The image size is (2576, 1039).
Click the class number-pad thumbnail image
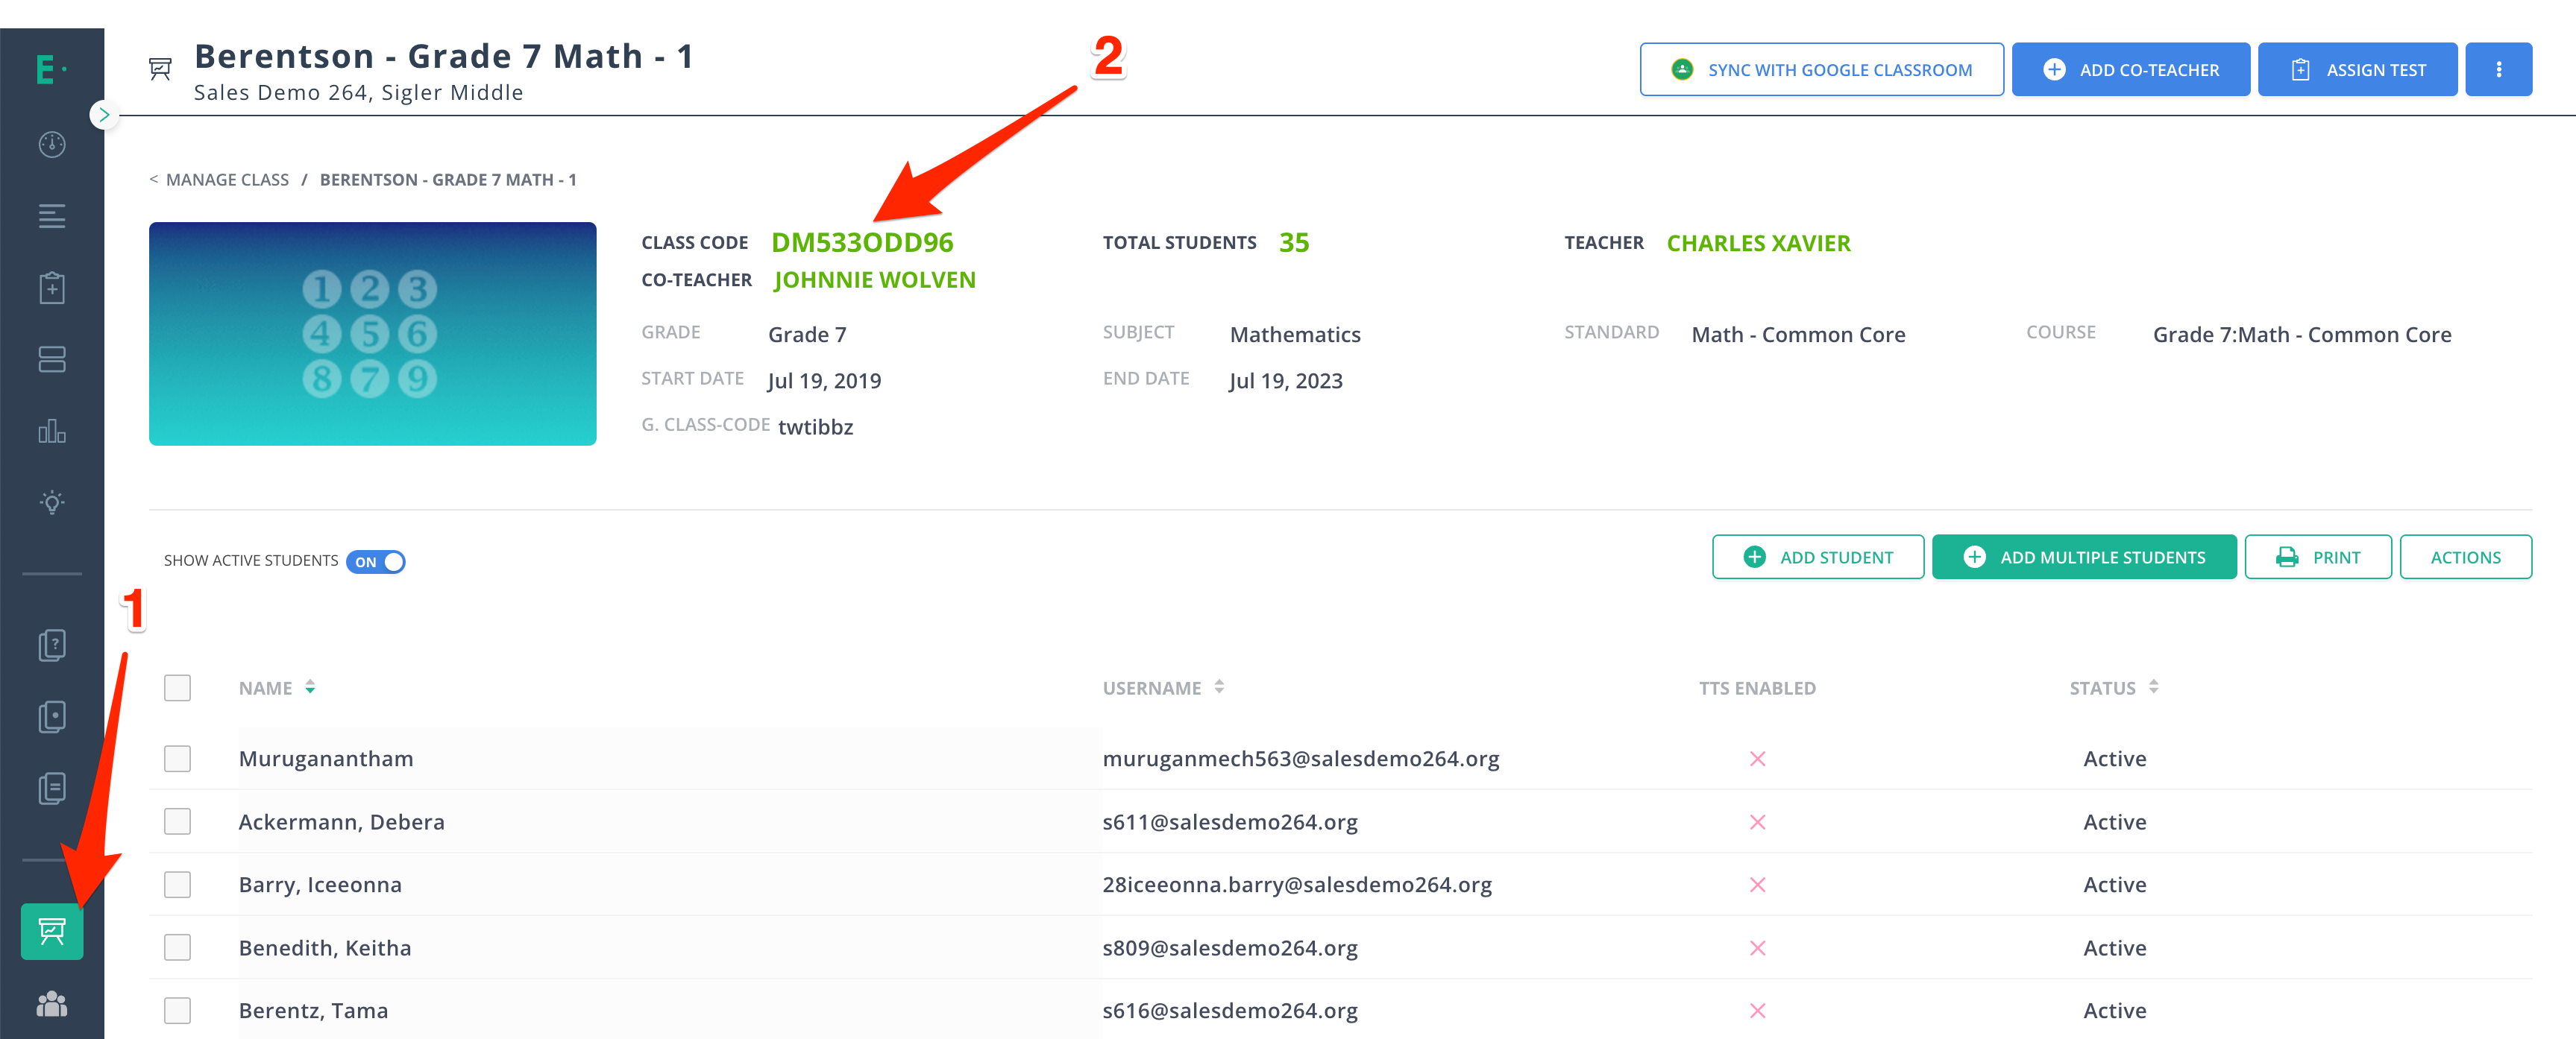coord(372,334)
